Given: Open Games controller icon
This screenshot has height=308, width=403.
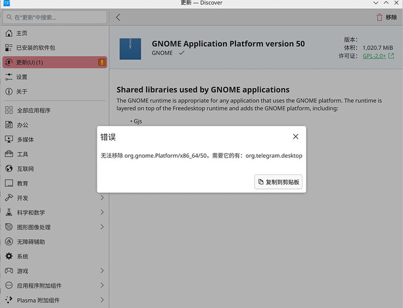Looking at the screenshot, I should point(9,271).
